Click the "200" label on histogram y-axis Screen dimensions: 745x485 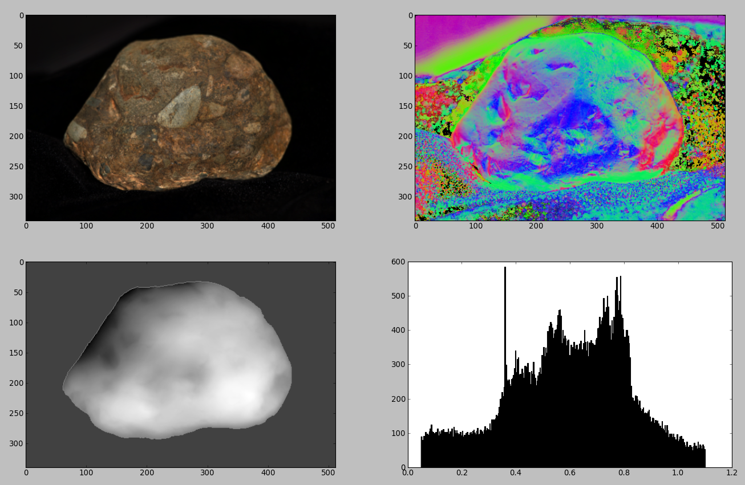pos(398,399)
